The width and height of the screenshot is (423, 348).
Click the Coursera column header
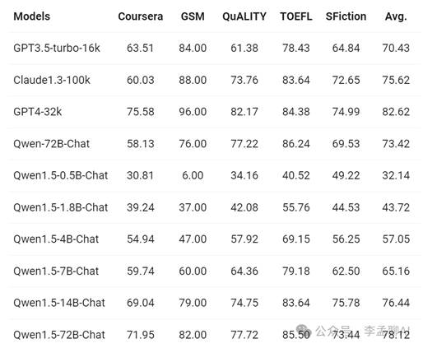coord(141,16)
